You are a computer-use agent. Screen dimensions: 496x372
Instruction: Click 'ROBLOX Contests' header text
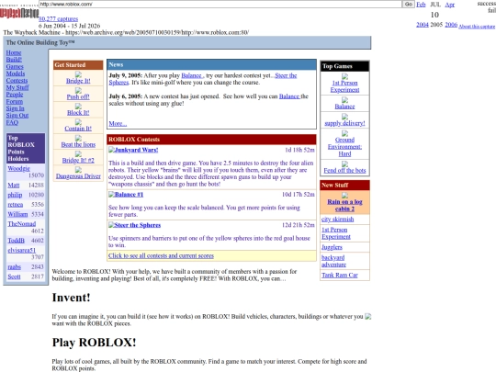[x=134, y=140]
